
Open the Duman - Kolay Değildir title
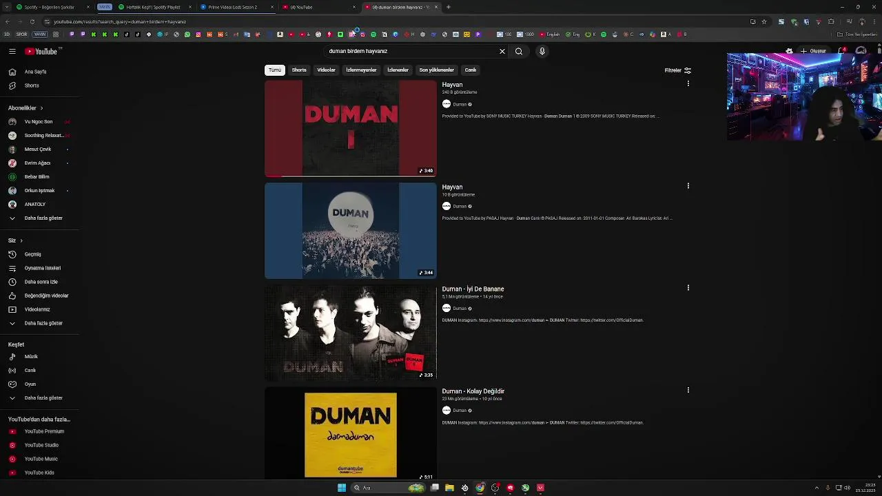473,391
